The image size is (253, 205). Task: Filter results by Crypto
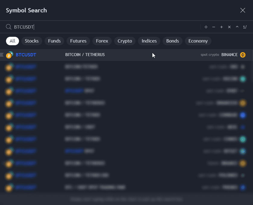pos(125,41)
